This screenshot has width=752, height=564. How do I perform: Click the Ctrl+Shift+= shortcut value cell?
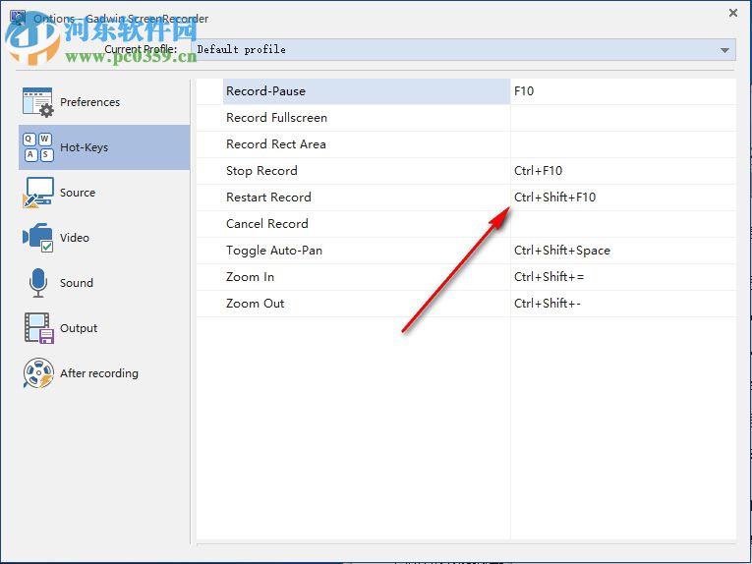(x=623, y=277)
